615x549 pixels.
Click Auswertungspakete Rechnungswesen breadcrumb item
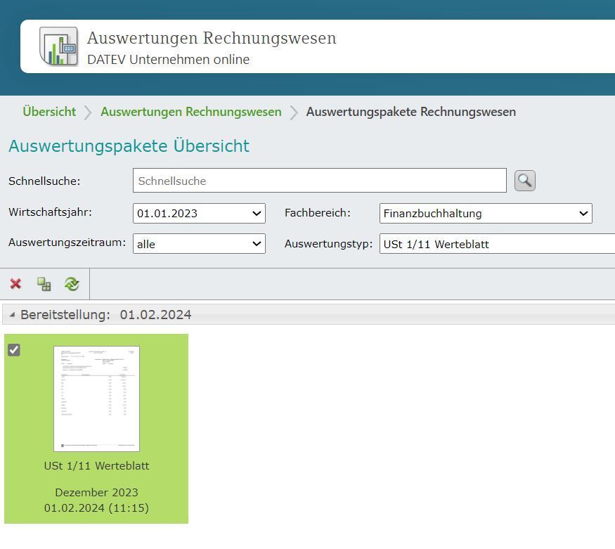[x=410, y=112]
